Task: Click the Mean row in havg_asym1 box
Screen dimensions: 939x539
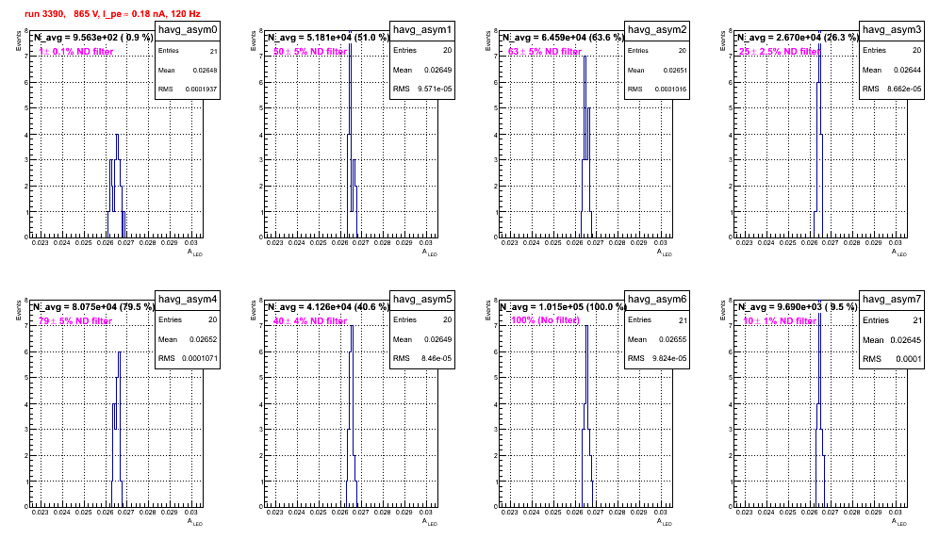Action: [x=422, y=70]
